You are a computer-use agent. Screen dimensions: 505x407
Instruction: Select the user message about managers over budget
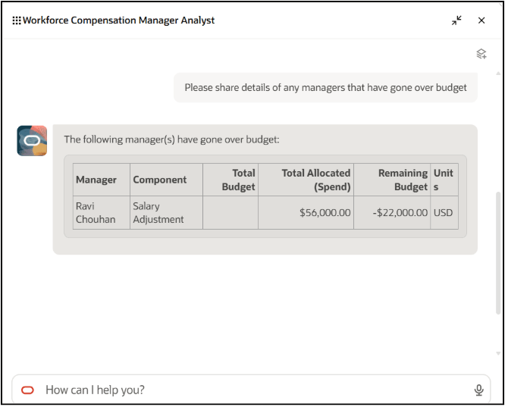tap(325, 88)
